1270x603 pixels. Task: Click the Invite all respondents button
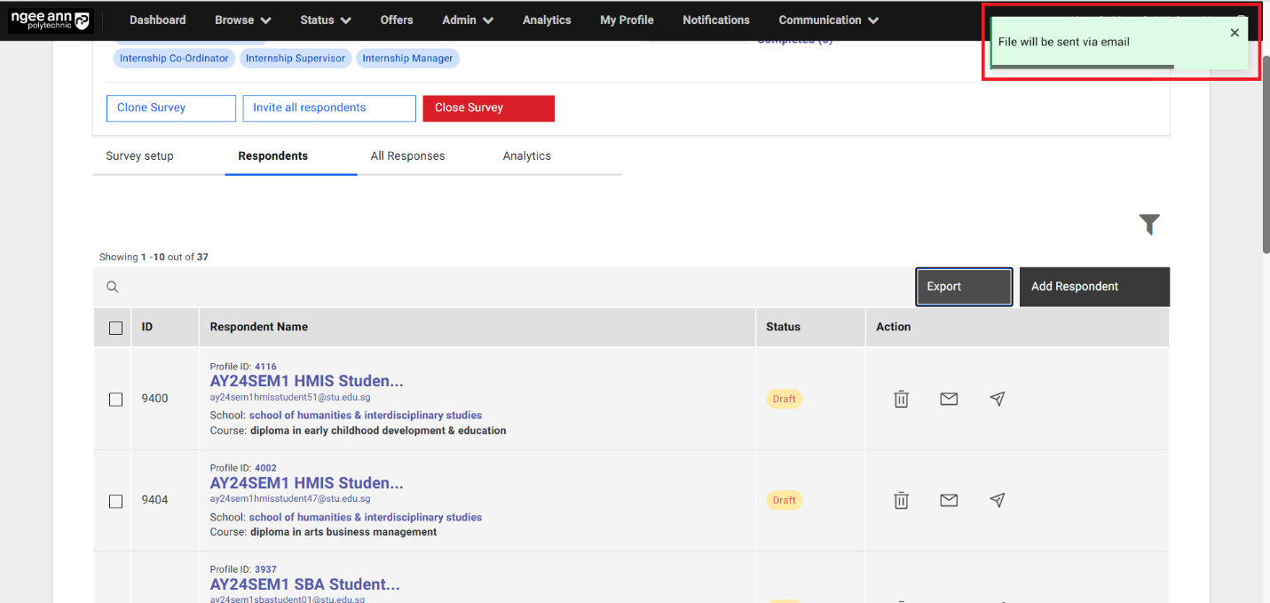(328, 107)
